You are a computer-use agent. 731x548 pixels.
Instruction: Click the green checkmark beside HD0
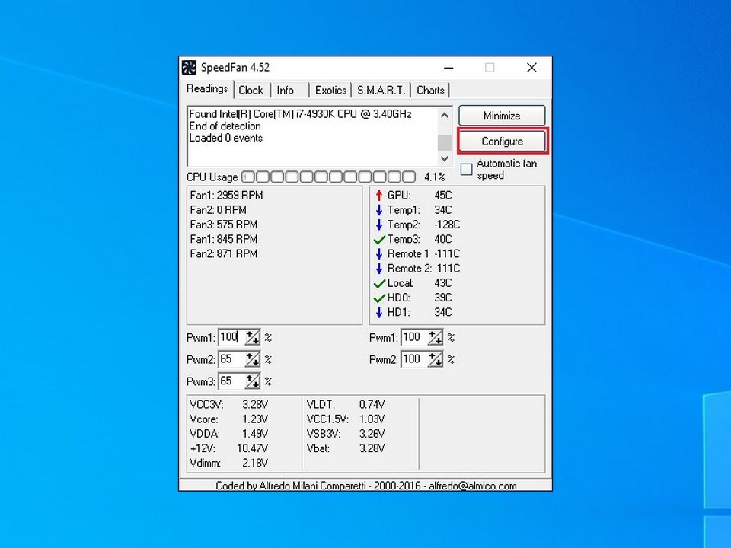point(379,298)
